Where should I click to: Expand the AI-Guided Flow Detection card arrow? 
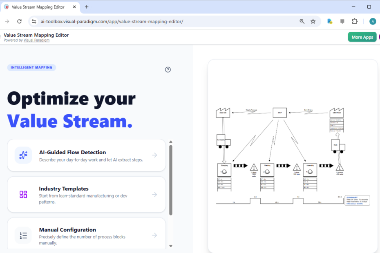(154, 155)
